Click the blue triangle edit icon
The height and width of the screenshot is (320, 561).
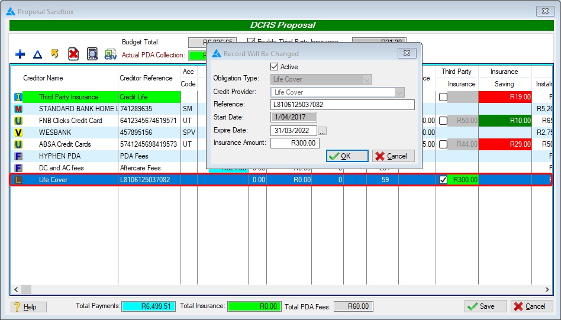37,54
